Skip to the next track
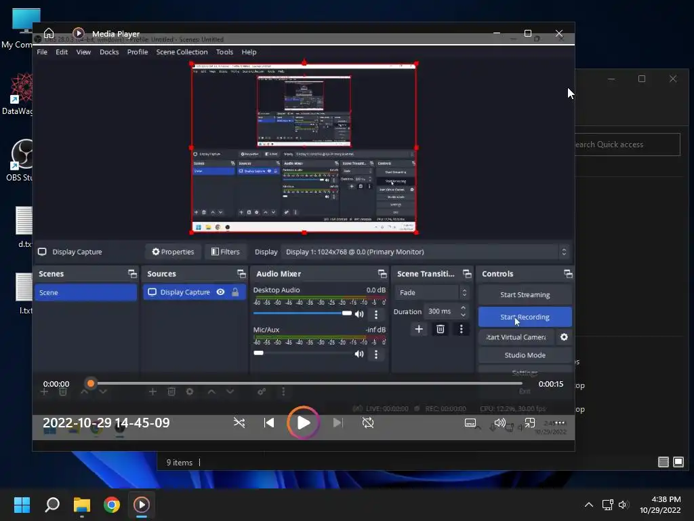Screen dimensions: 694x521 pyautogui.click(x=338, y=423)
